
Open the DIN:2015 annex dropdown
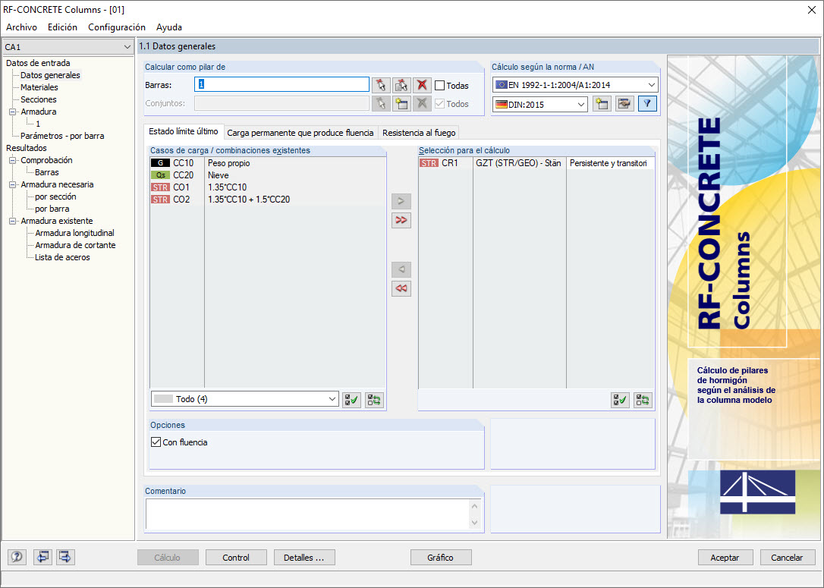click(x=580, y=103)
